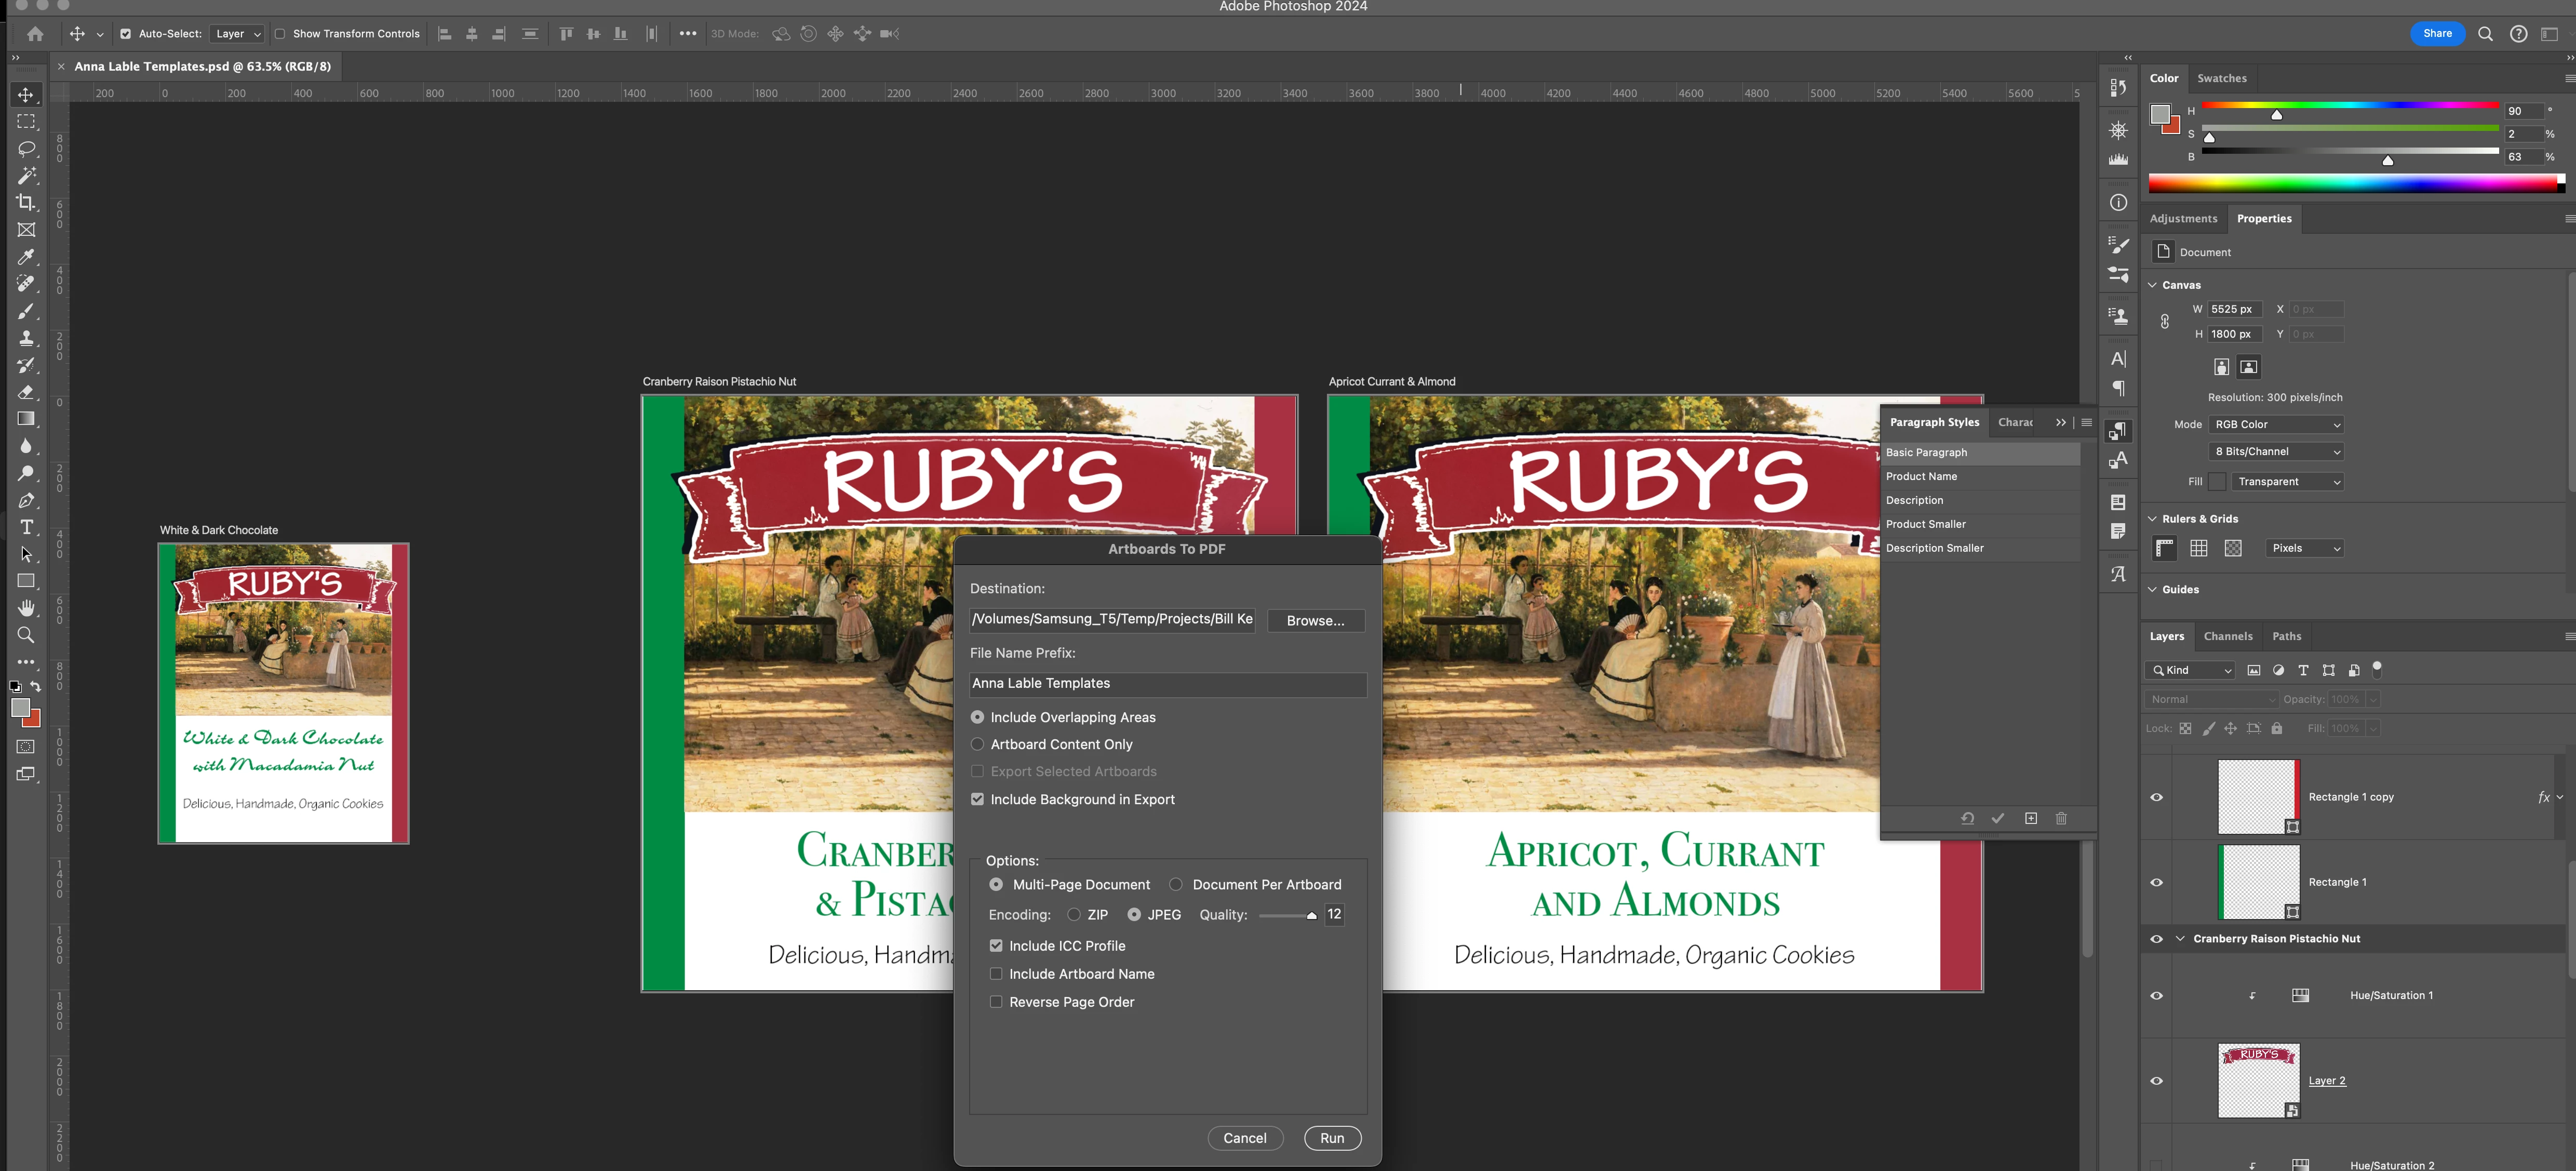Select the Crop tool

[x=27, y=203]
